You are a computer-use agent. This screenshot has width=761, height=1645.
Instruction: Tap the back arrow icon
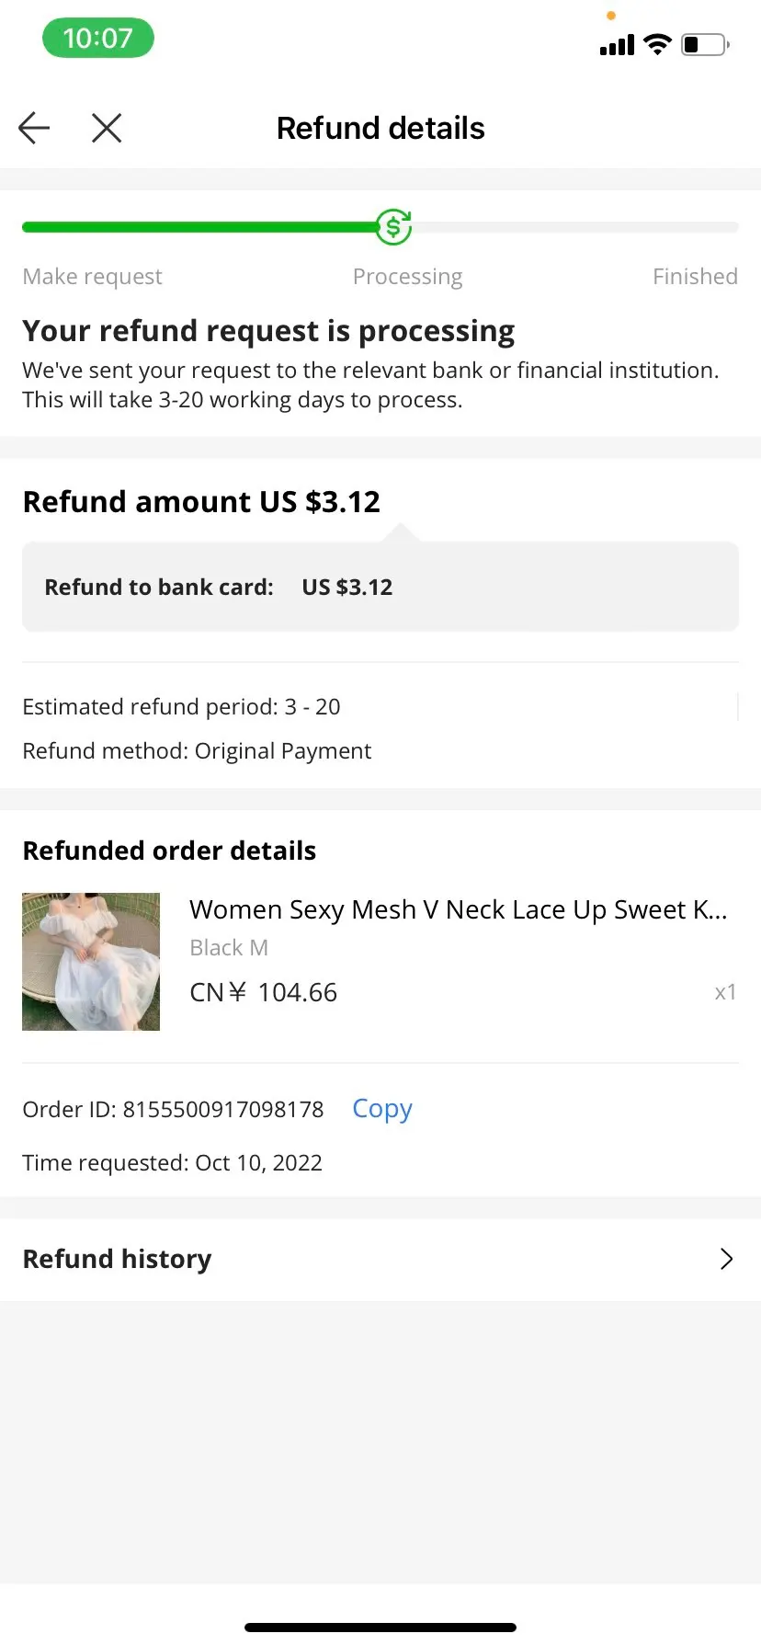pos(34,128)
